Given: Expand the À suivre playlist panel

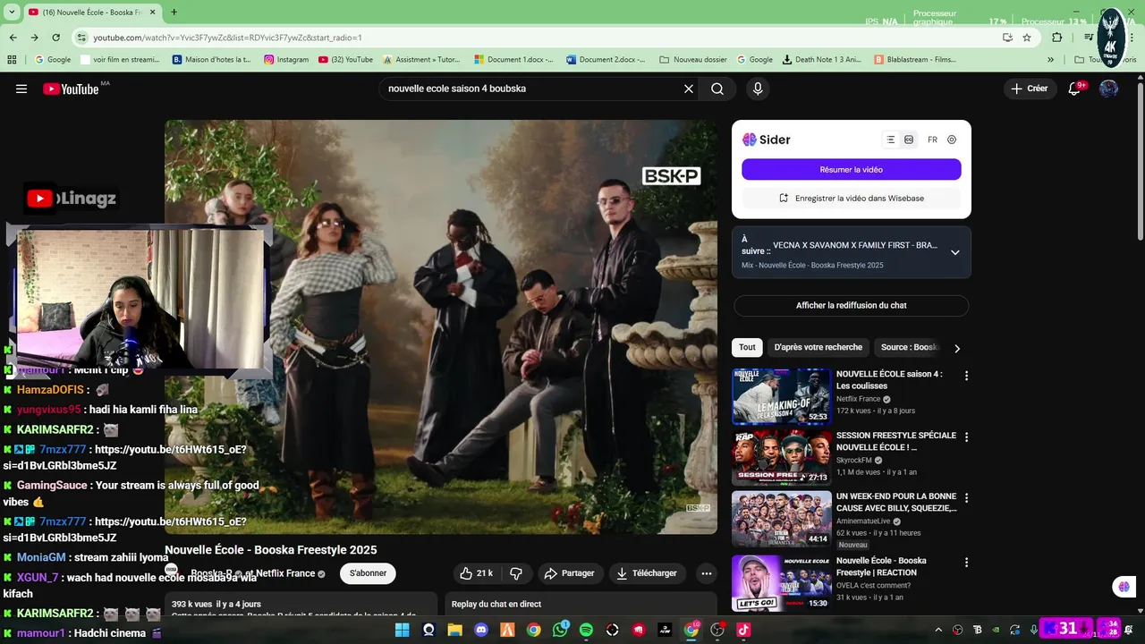Looking at the screenshot, I should pos(954,252).
